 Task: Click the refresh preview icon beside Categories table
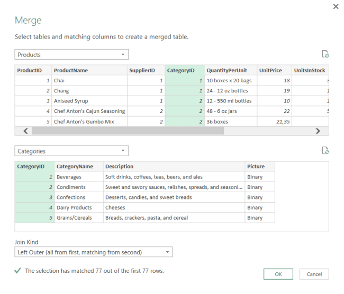click(x=325, y=150)
